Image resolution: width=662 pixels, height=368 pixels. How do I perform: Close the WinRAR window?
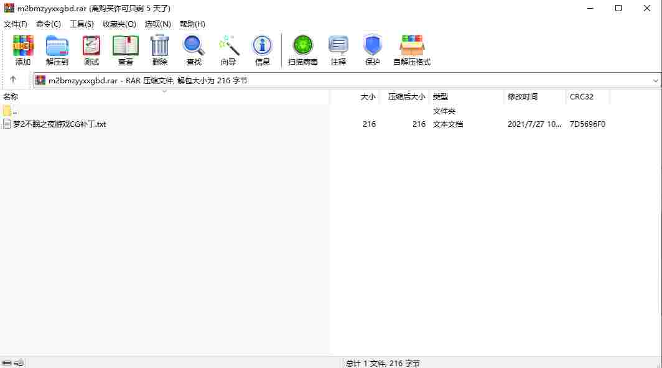647,8
